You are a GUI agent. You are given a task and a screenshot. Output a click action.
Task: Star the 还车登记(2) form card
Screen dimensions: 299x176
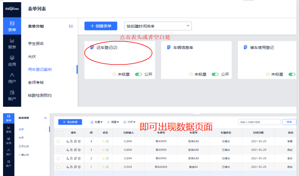tap(114, 74)
